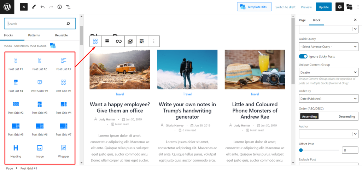The width and height of the screenshot is (362, 170).
Task: Click the orange van post thumbnail
Action: click(120, 69)
